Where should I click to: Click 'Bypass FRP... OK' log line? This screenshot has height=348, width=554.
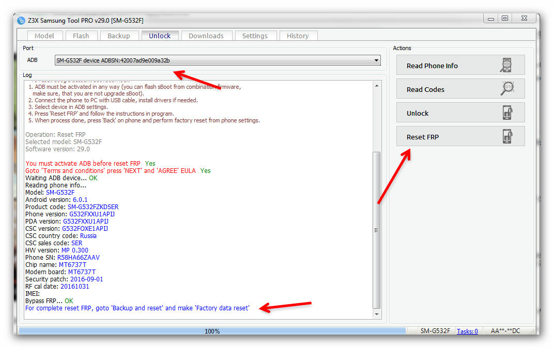point(49,300)
